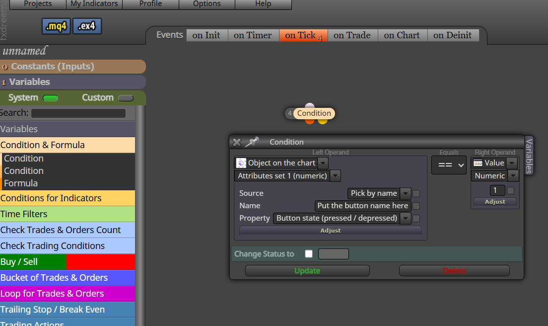The height and width of the screenshot is (326, 548).
Task: Click the Value icon in Right Operand
Action: point(478,163)
